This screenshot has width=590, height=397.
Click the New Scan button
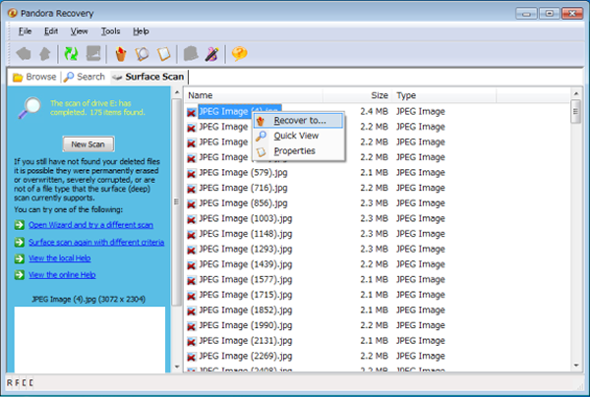[88, 144]
